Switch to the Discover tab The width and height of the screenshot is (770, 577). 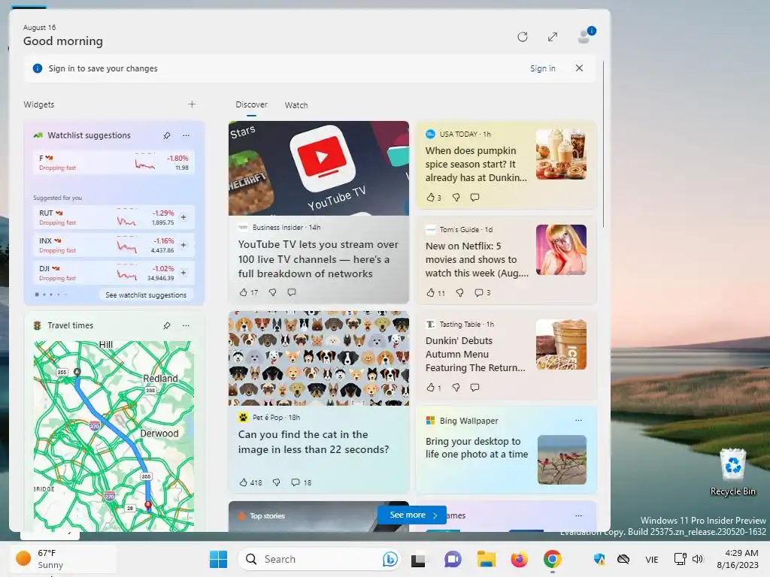click(251, 104)
